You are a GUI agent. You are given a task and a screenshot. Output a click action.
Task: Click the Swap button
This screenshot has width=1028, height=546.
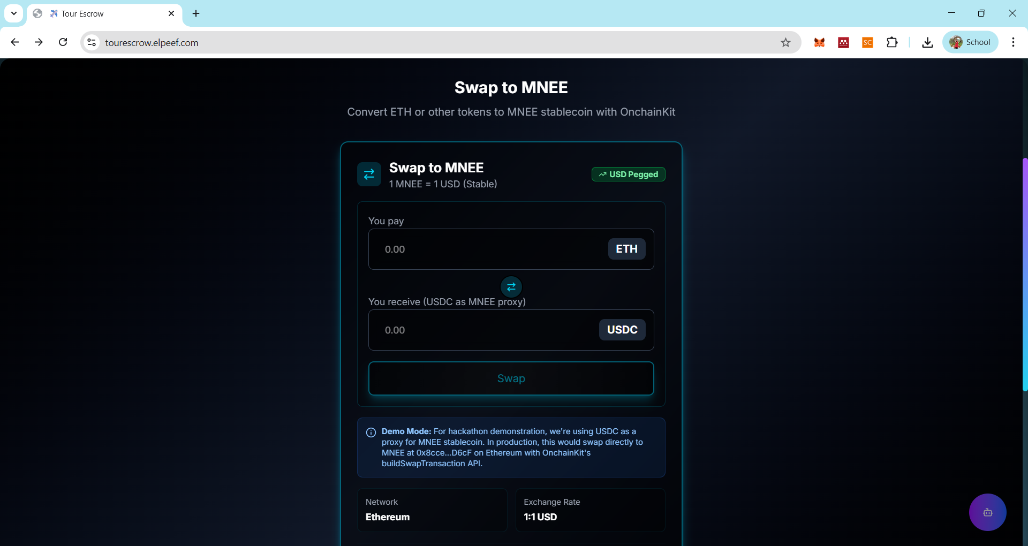tap(511, 378)
